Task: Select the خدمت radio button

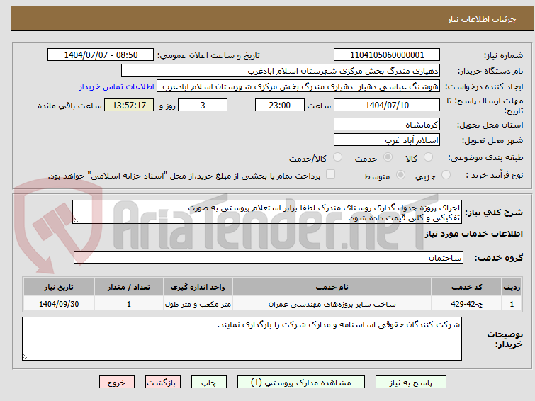Action: (x=388, y=157)
